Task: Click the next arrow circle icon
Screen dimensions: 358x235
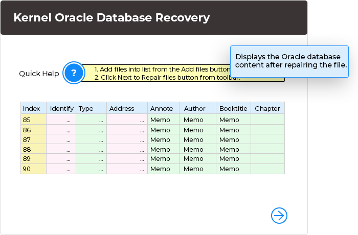Action: [x=279, y=215]
